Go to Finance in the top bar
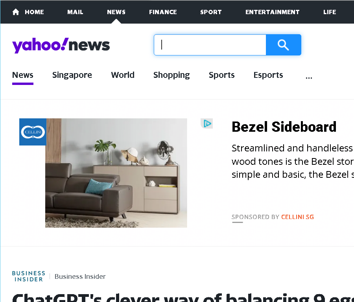354x302 pixels. [x=163, y=12]
